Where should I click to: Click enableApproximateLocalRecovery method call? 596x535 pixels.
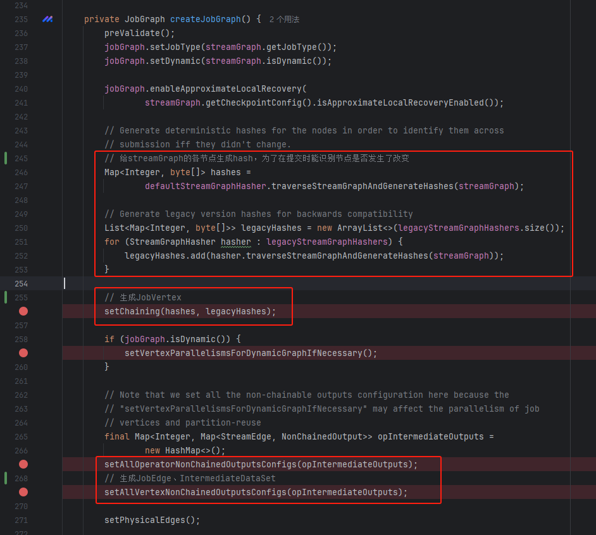pos(225,89)
